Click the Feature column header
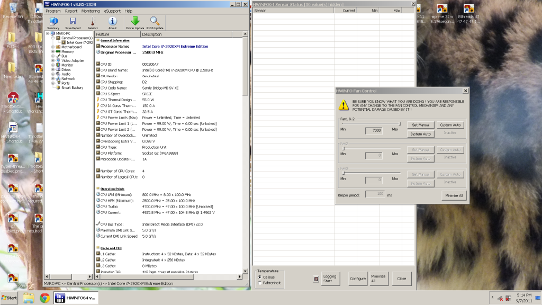Screen dimensions: 542x305 pyautogui.click(x=118, y=34)
